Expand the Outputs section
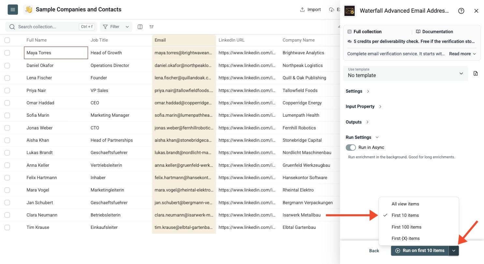Screen dimensions: 484x264 point(357,122)
